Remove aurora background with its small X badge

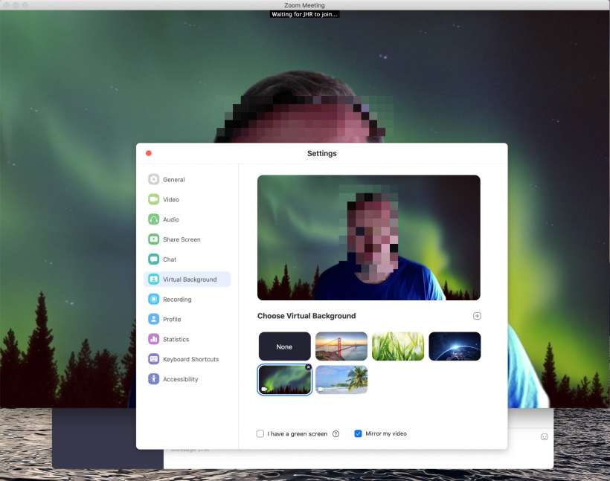(x=309, y=367)
